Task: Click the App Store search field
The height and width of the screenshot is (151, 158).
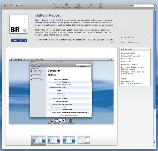Action: (143, 6)
